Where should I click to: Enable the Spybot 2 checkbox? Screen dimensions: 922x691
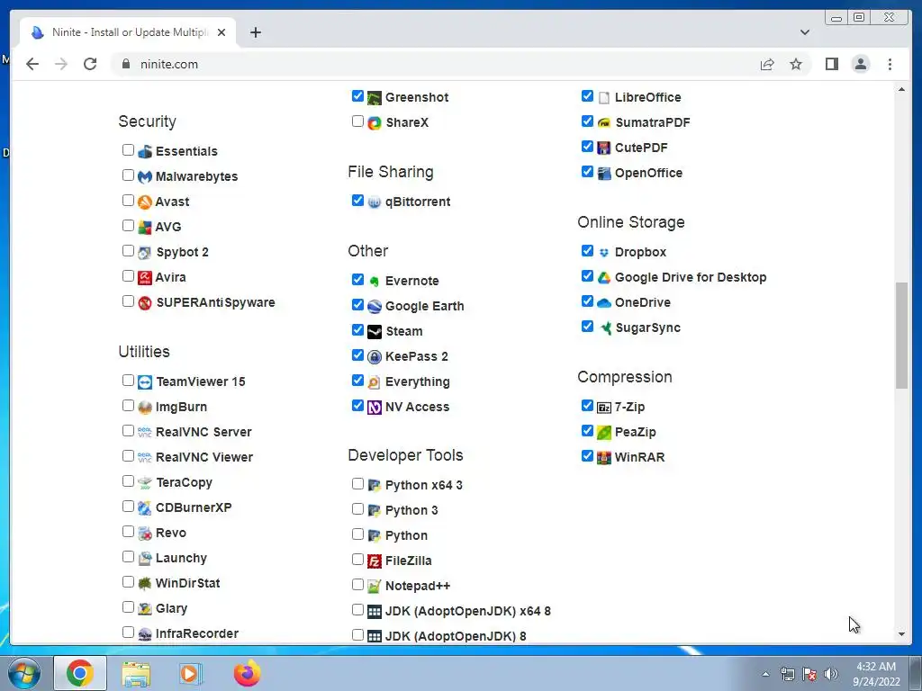coord(128,251)
